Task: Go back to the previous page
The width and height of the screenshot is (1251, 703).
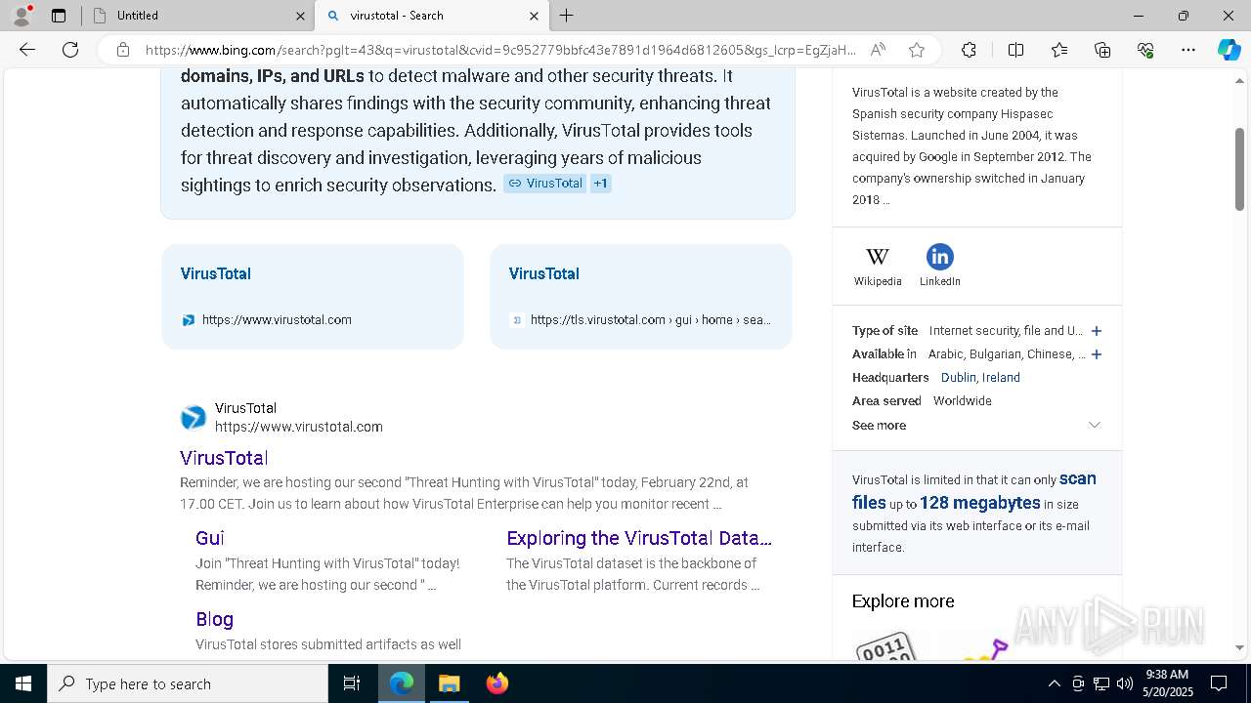Action: (27, 50)
